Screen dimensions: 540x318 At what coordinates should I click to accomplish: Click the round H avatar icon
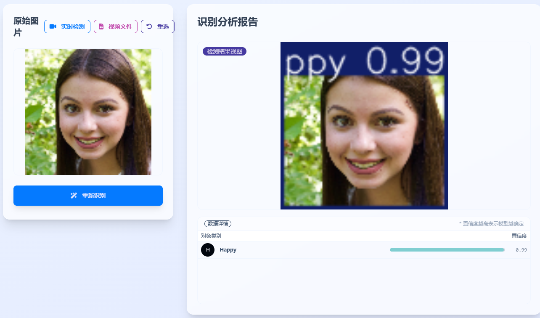(x=208, y=250)
